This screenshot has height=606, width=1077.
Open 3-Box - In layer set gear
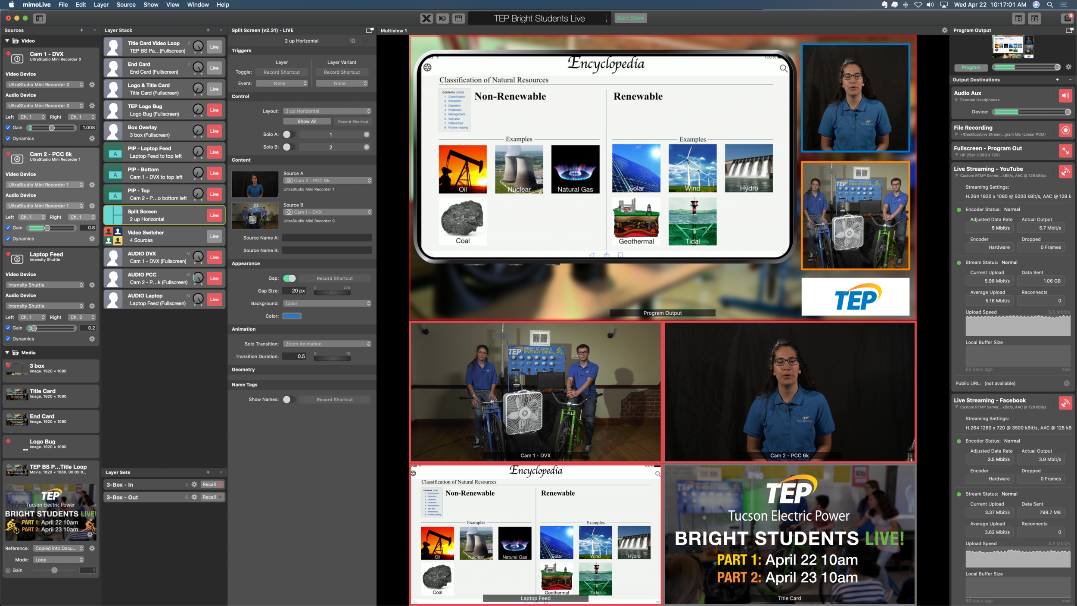tap(194, 484)
